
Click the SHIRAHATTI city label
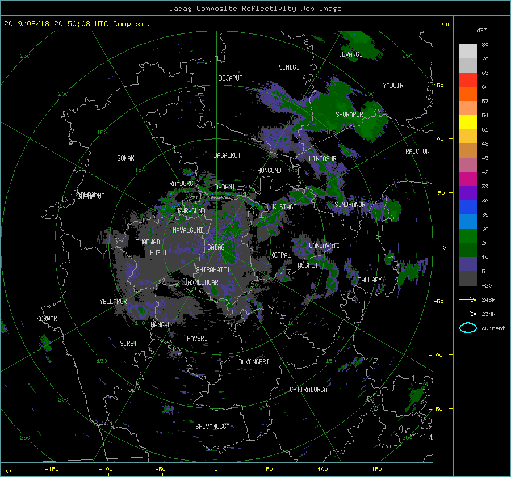[x=213, y=270]
